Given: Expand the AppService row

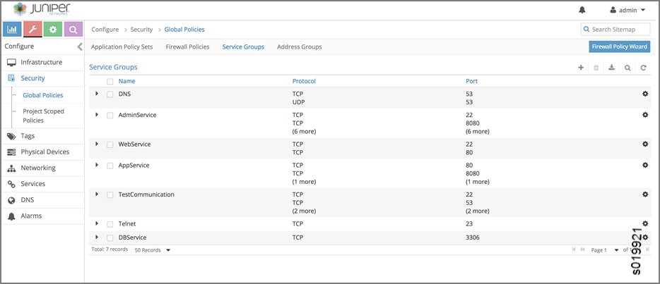Looking at the screenshot, I should 97,165.
